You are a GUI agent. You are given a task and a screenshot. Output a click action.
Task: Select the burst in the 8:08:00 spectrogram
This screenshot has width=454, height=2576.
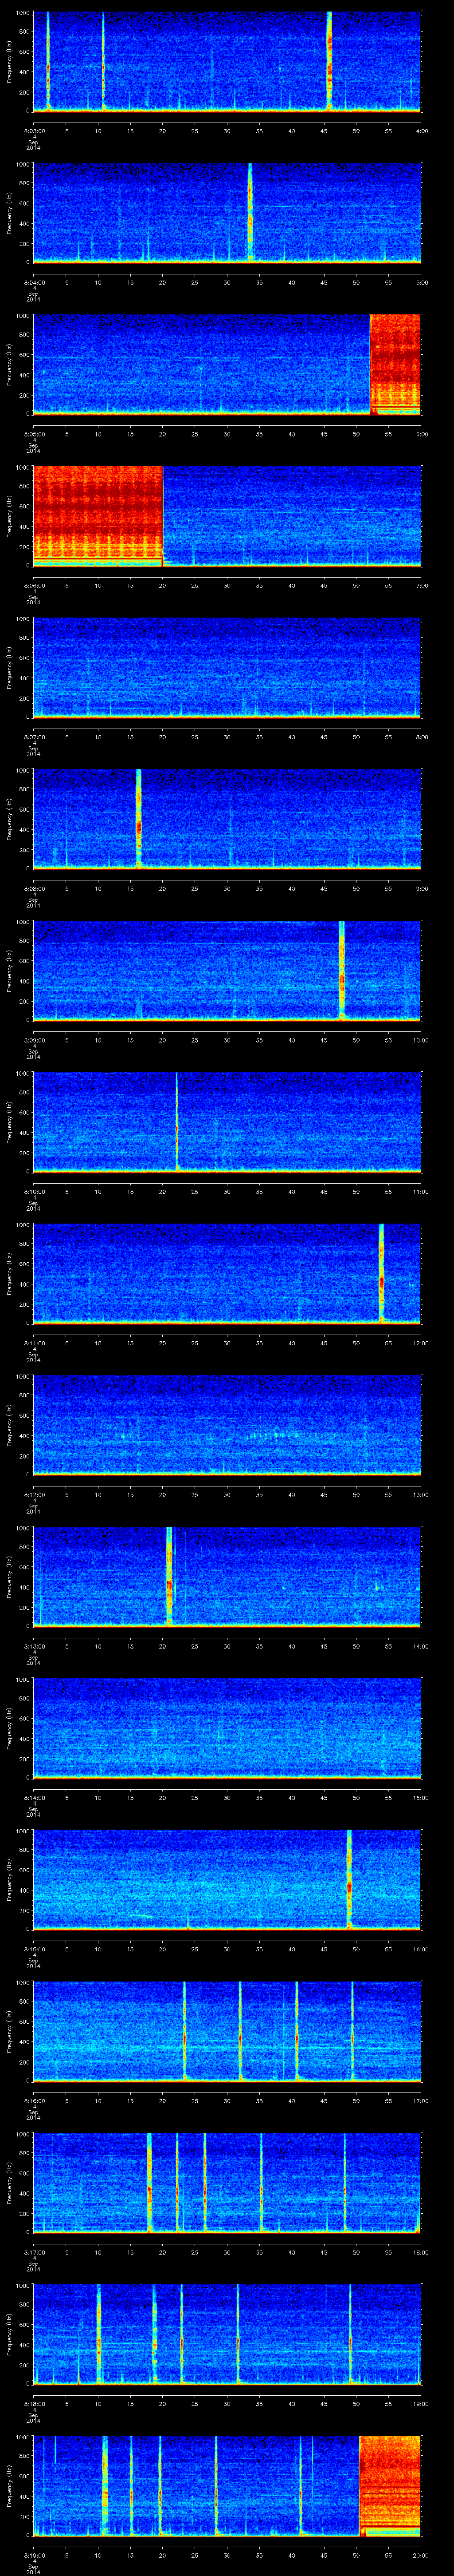point(139,818)
